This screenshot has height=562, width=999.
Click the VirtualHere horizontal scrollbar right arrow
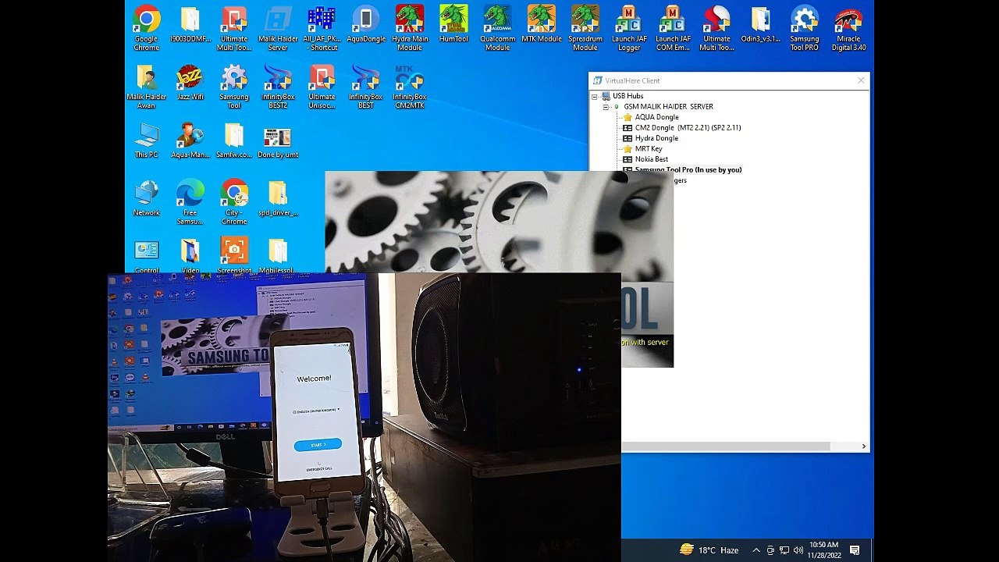point(863,446)
